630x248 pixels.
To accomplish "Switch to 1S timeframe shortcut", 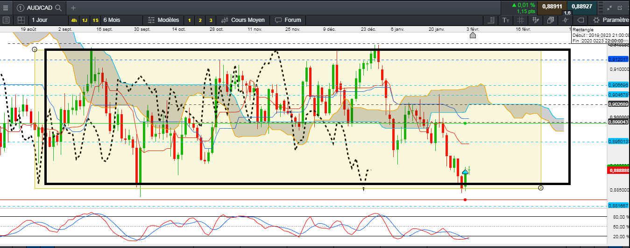I will tap(96, 20).
